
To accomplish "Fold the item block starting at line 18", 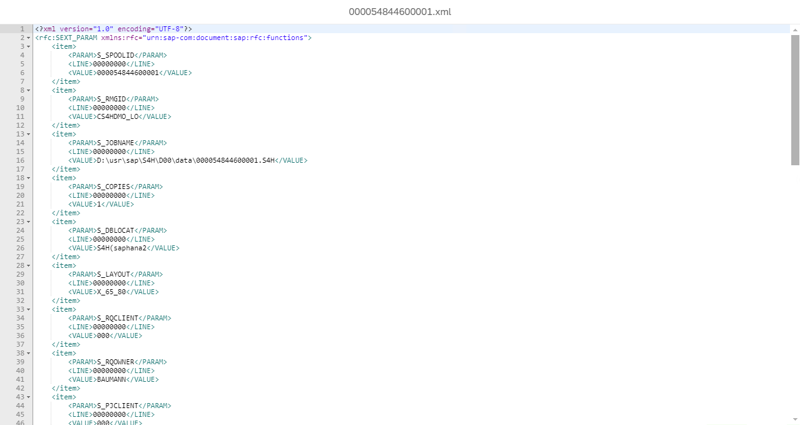I will (x=28, y=178).
